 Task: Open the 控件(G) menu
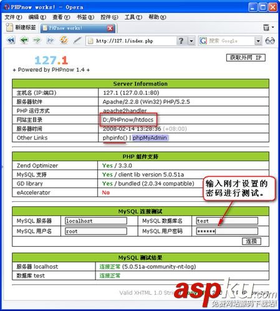109,17
